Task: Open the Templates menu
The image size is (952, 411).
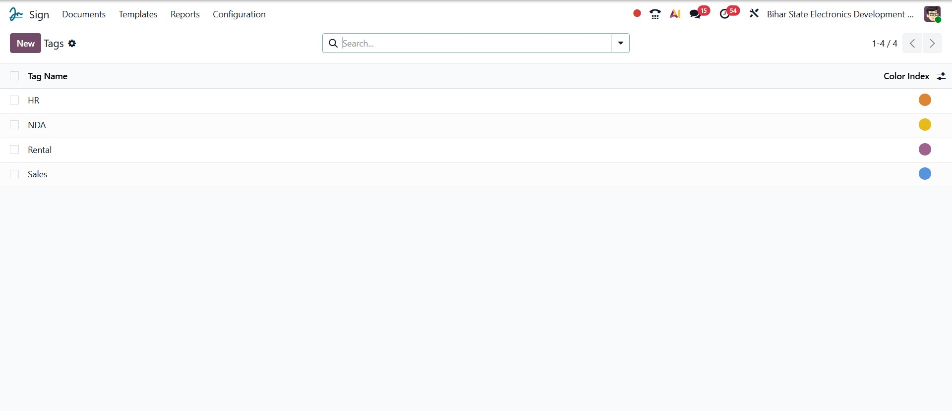Action: point(138,14)
